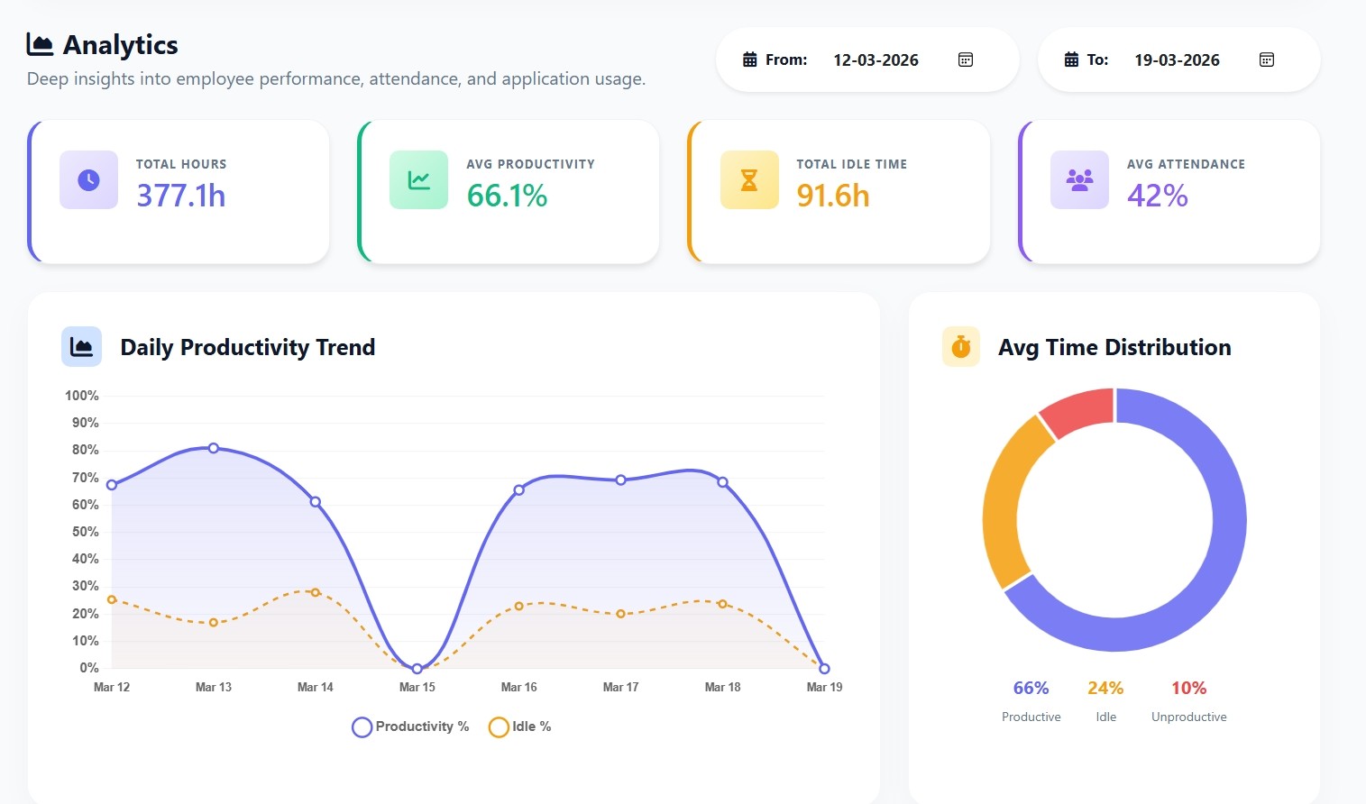Click the team icon on the Avg Attendance card
Viewport: 1366px width, 804px height.
click(x=1079, y=179)
